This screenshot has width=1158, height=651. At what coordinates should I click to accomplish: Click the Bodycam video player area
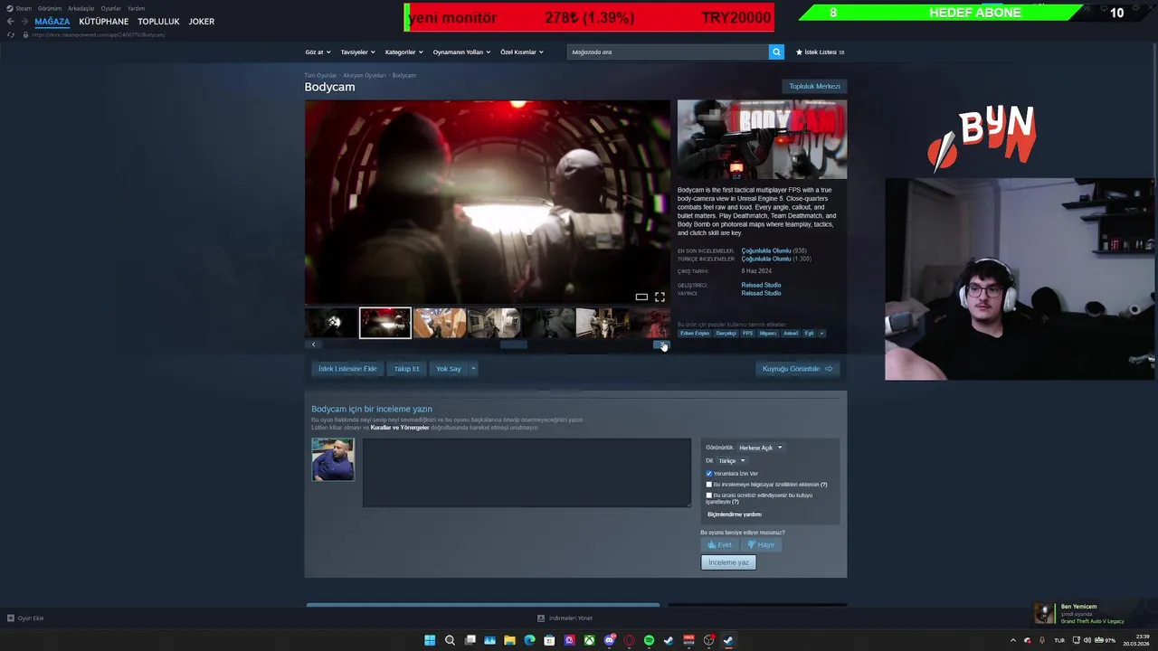[x=487, y=202]
